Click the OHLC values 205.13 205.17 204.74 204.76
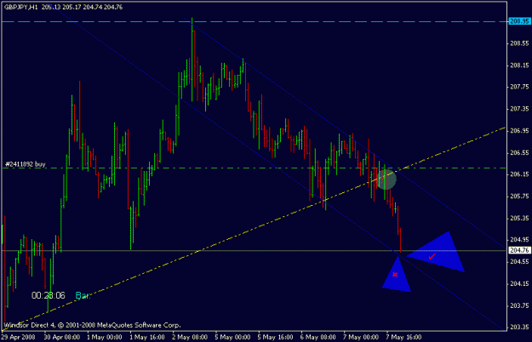The height and width of the screenshot is (342, 532). (82, 7)
